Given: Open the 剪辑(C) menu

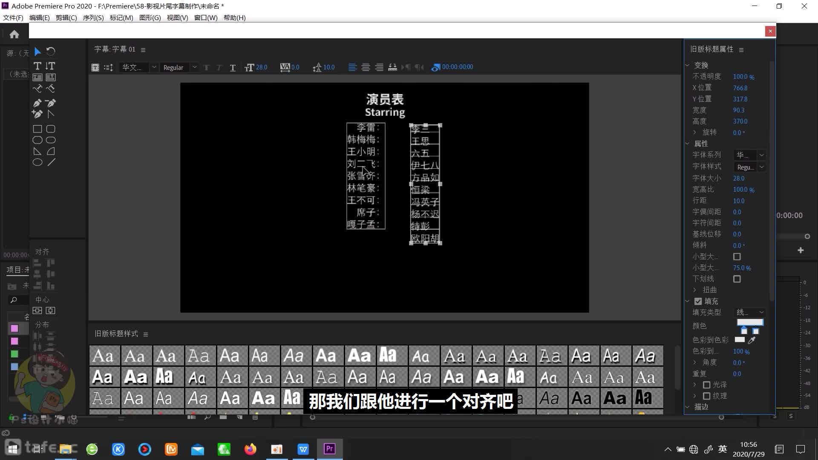Looking at the screenshot, I should tap(66, 17).
